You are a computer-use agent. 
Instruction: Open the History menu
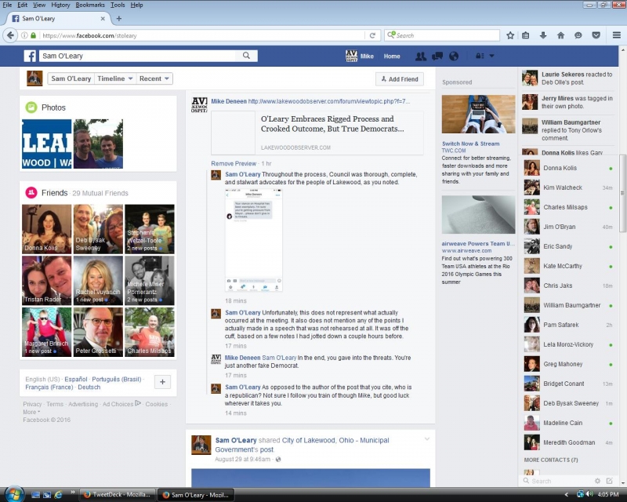pyautogui.click(x=60, y=5)
